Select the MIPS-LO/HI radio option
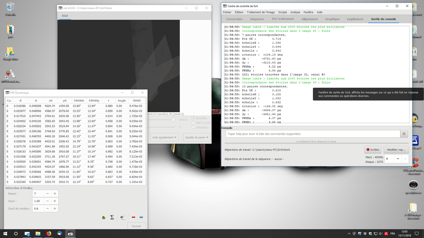Image resolution: width=424 pixels, height=238 pixels. tap(193, 123)
